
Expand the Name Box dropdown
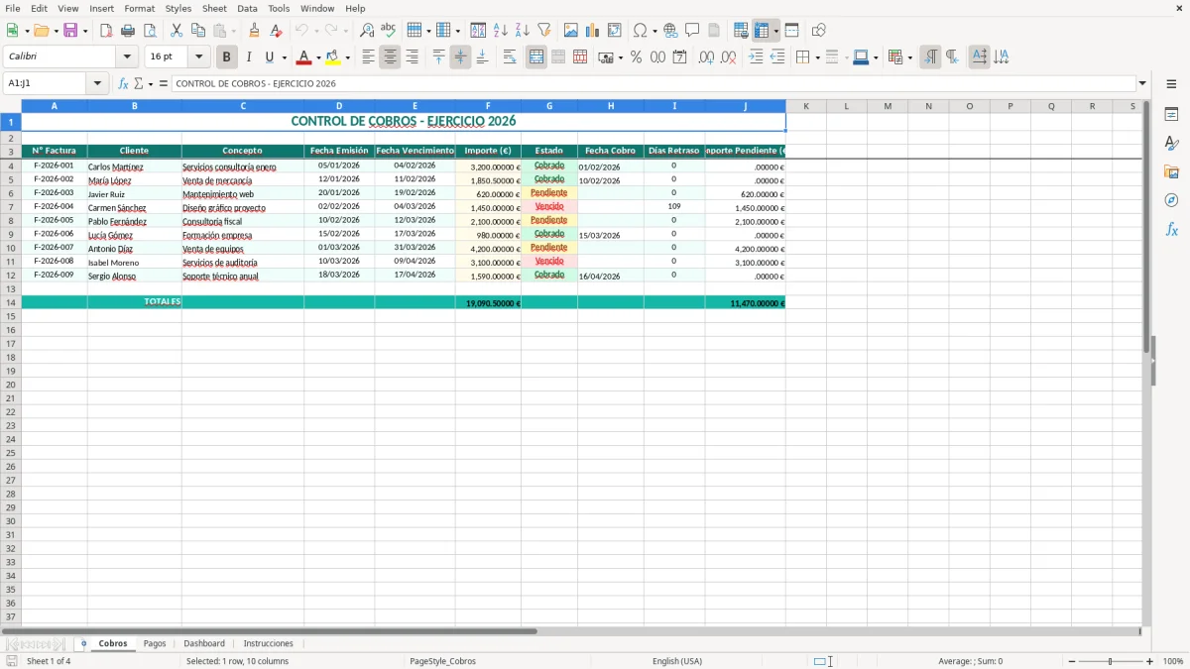[x=97, y=83]
